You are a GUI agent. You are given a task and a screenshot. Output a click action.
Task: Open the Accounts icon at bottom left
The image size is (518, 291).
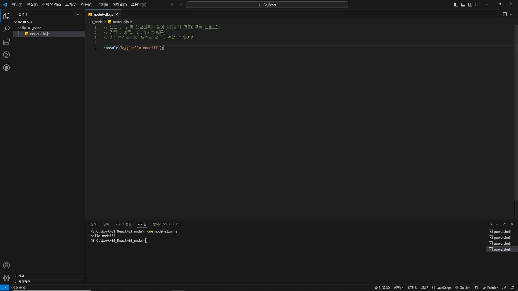[x=6, y=265]
